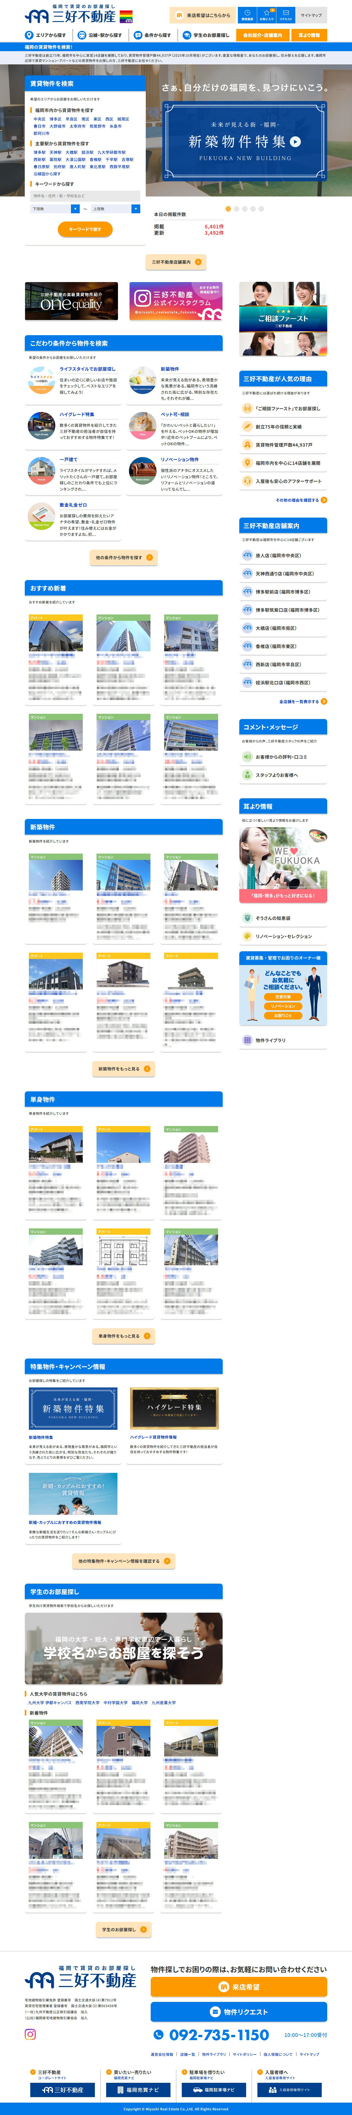
Task: Open the 上限値 maximum rent dropdown
Action: coord(116,209)
